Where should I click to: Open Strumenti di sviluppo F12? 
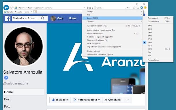(x=112, y=40)
